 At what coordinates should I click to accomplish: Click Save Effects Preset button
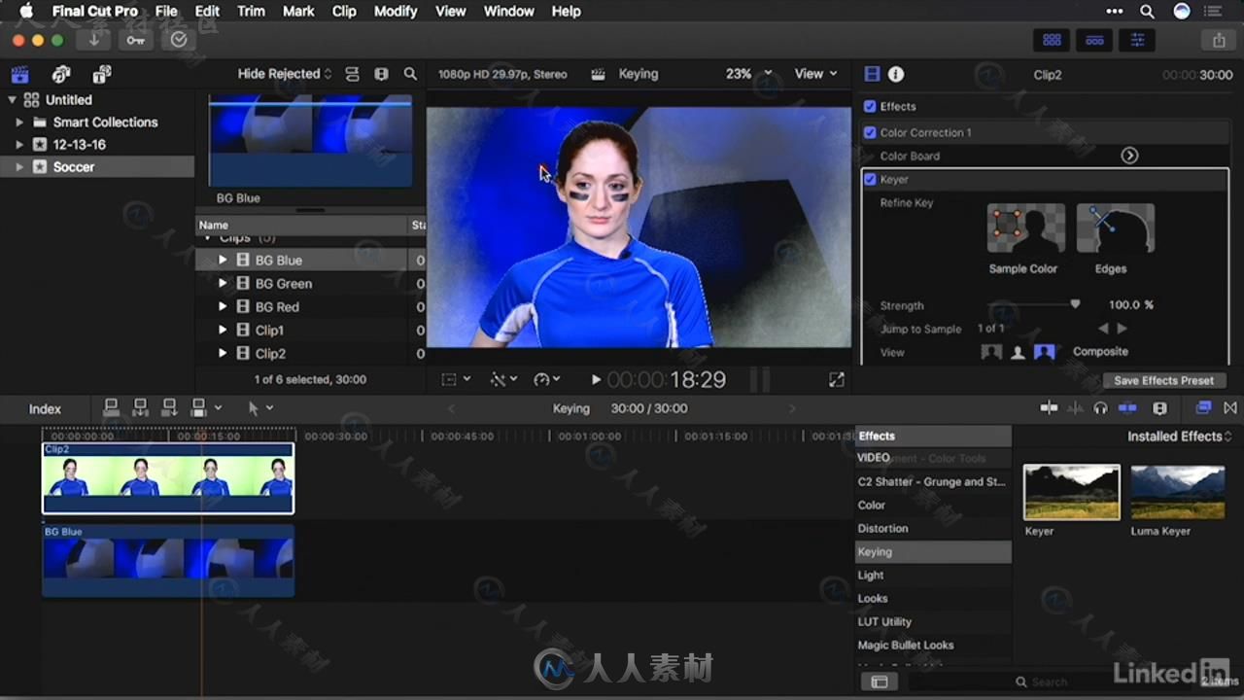click(1163, 381)
